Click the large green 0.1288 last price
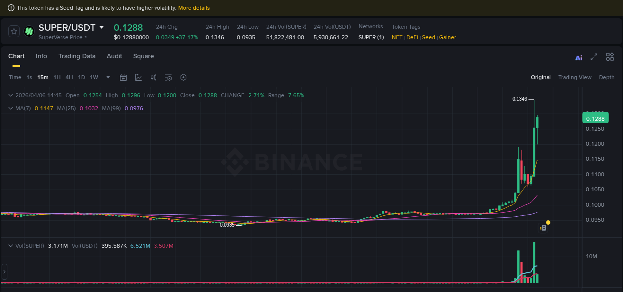Image resolution: width=623 pixels, height=292 pixels. point(128,27)
